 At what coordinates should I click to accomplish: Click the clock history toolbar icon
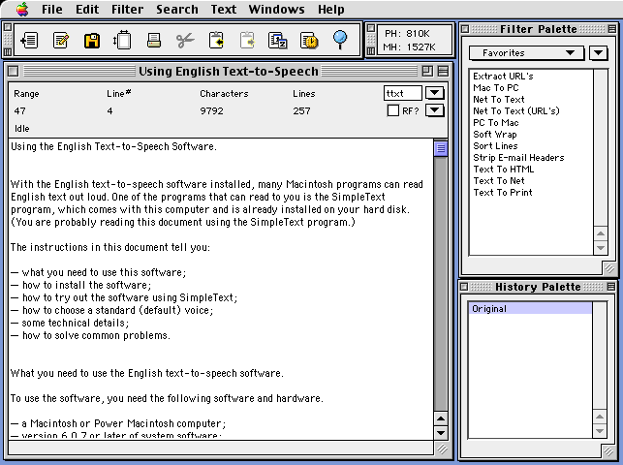pyautogui.click(x=309, y=41)
